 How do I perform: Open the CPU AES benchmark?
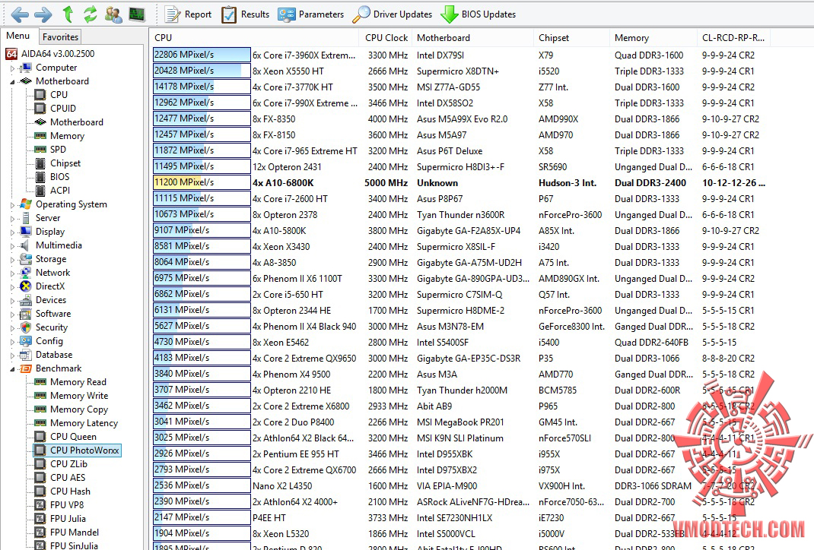pyautogui.click(x=68, y=477)
